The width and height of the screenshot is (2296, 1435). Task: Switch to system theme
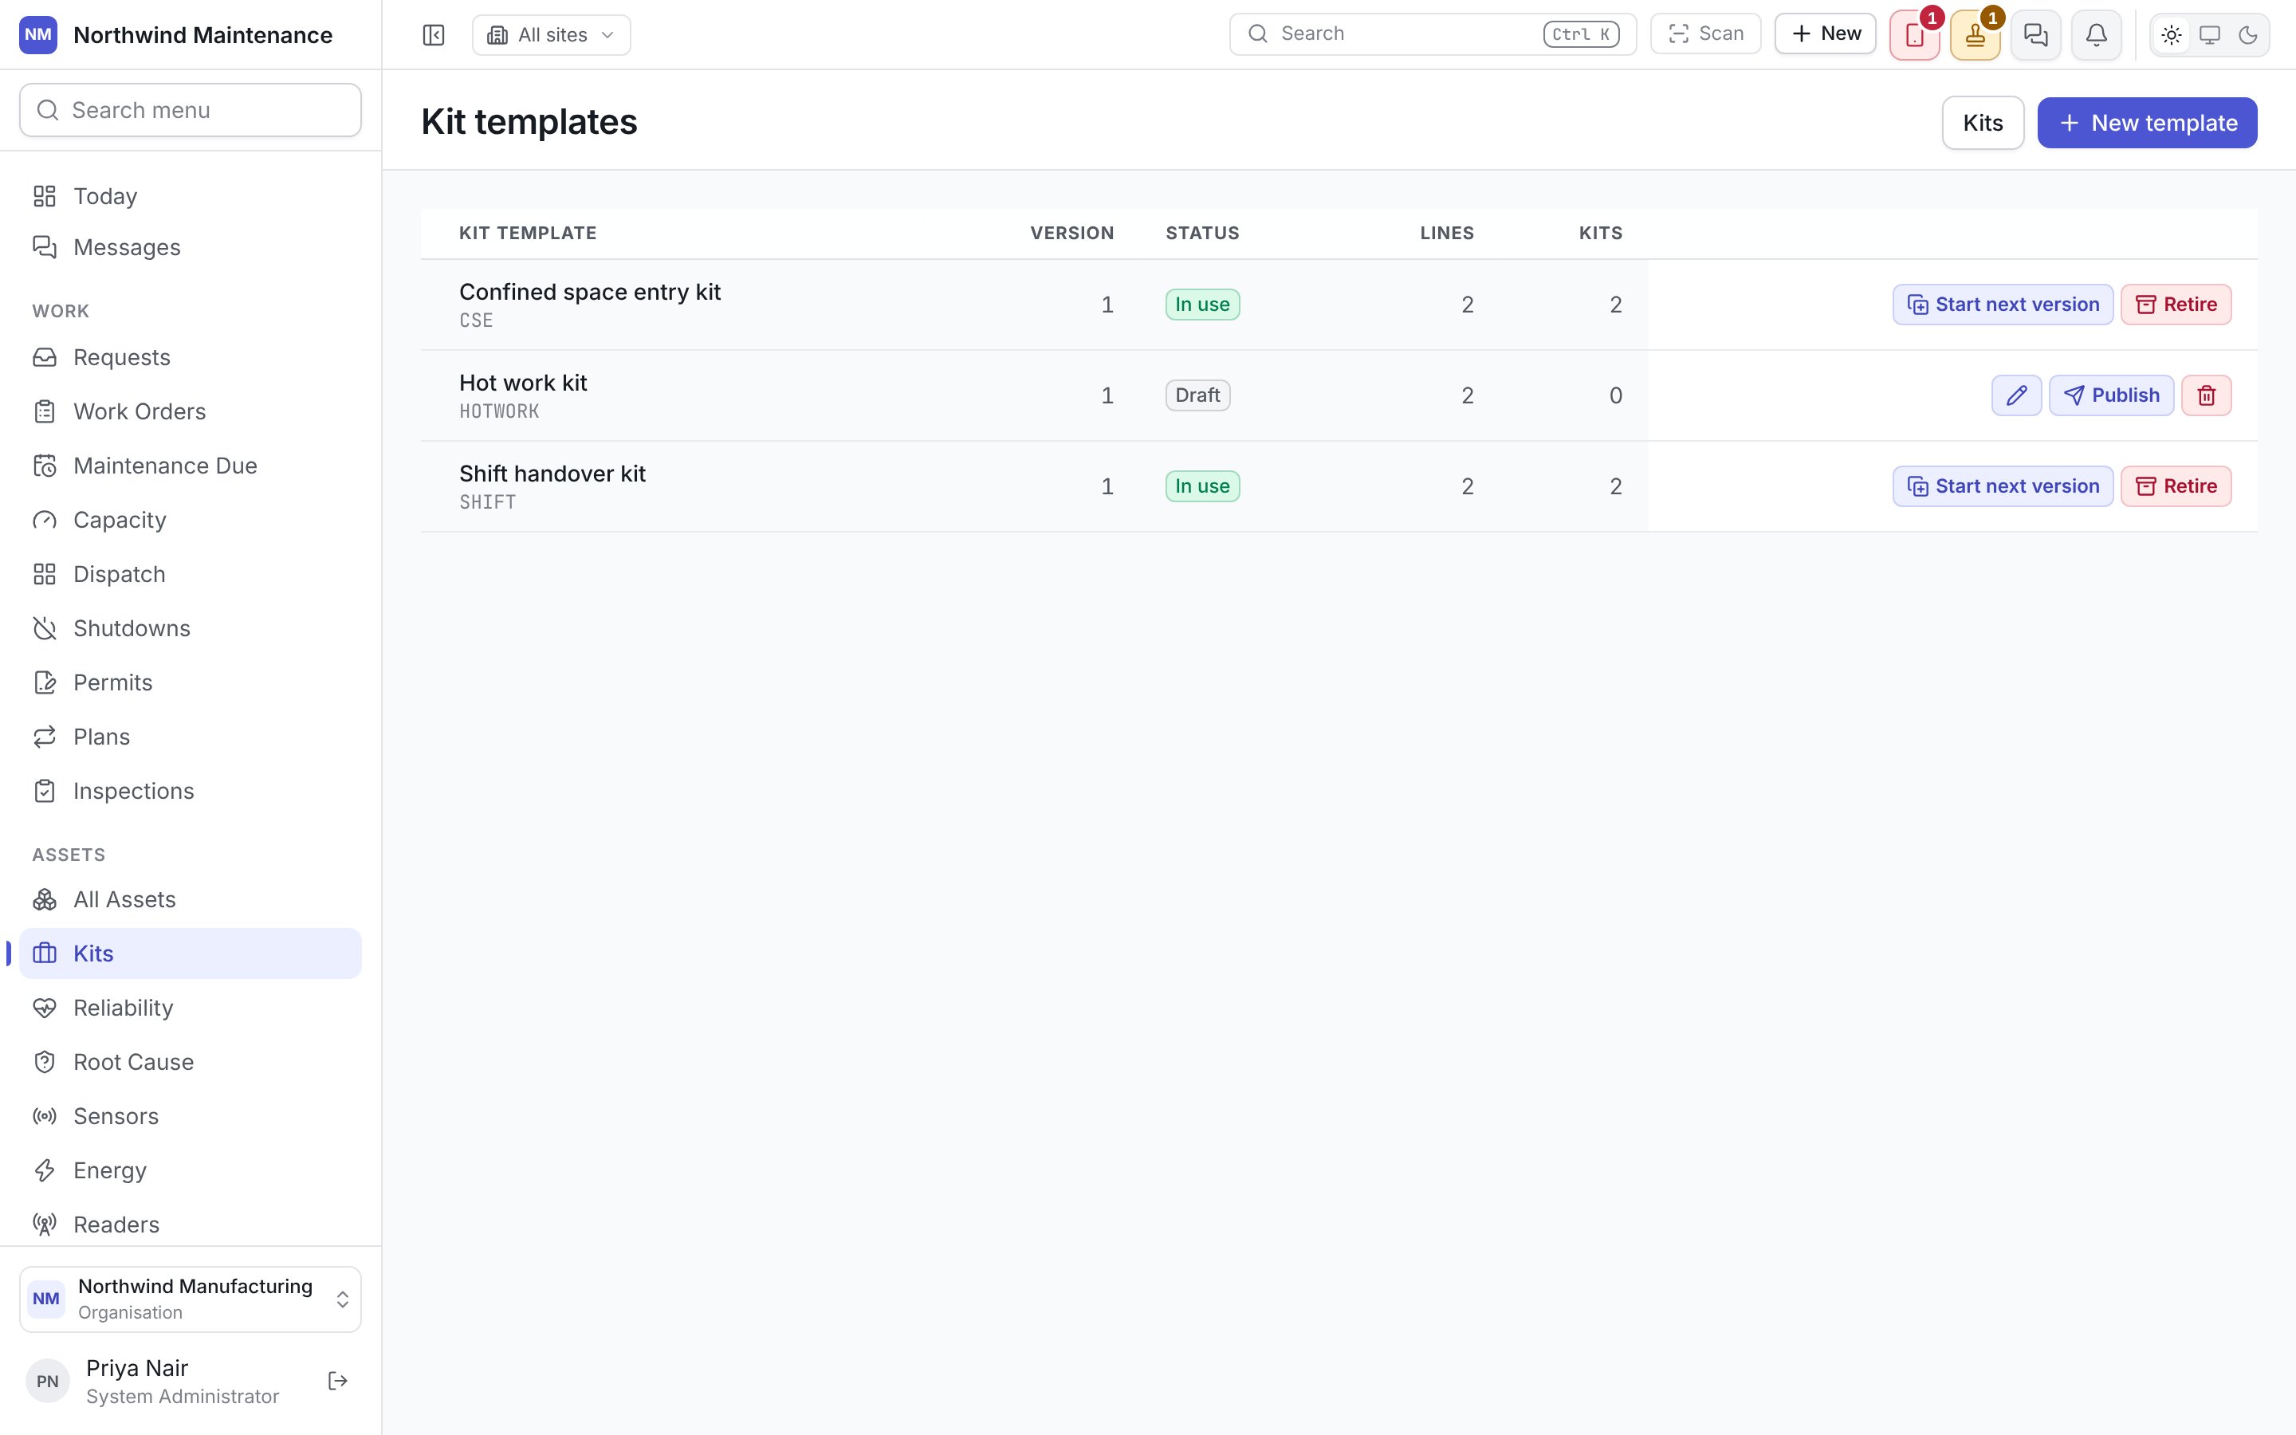(2210, 36)
